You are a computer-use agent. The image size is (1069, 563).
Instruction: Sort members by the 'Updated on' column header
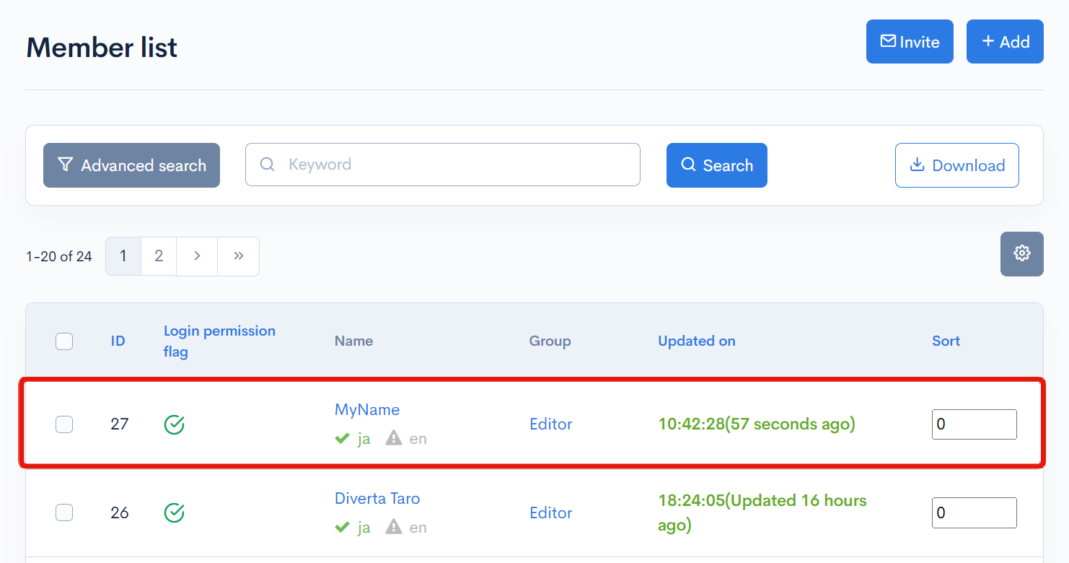[696, 341]
